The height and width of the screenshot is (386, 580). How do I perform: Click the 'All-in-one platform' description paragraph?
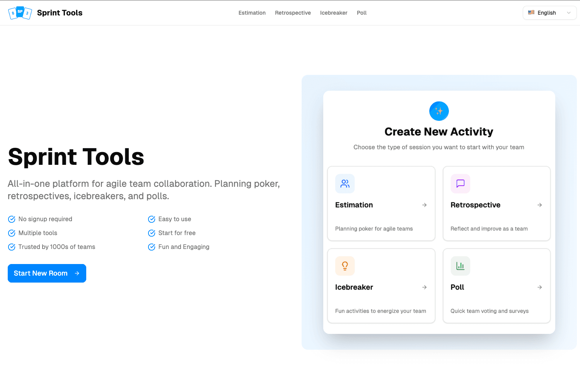[144, 190]
